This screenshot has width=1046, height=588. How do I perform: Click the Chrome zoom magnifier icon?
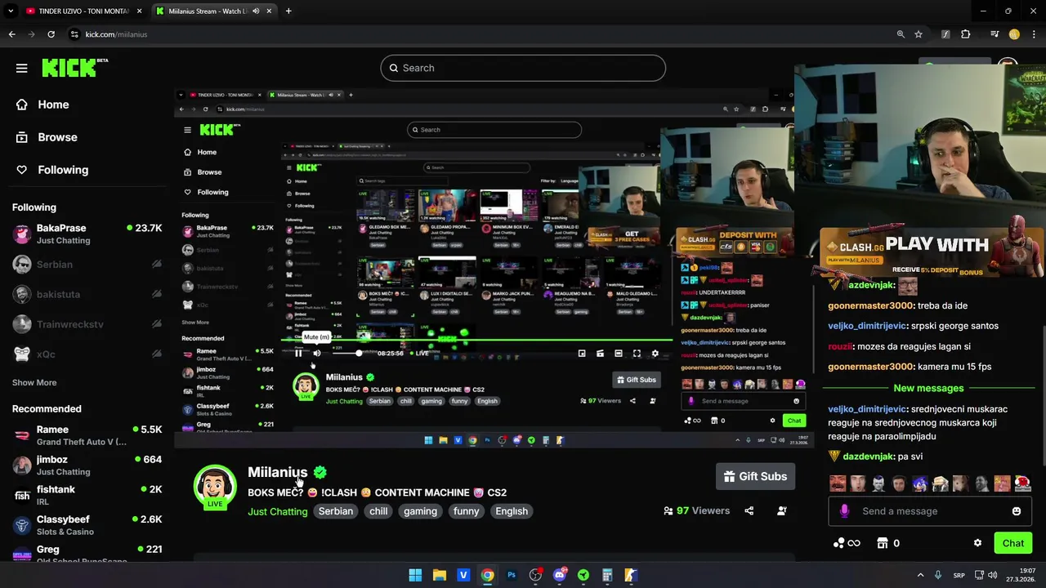coord(901,34)
